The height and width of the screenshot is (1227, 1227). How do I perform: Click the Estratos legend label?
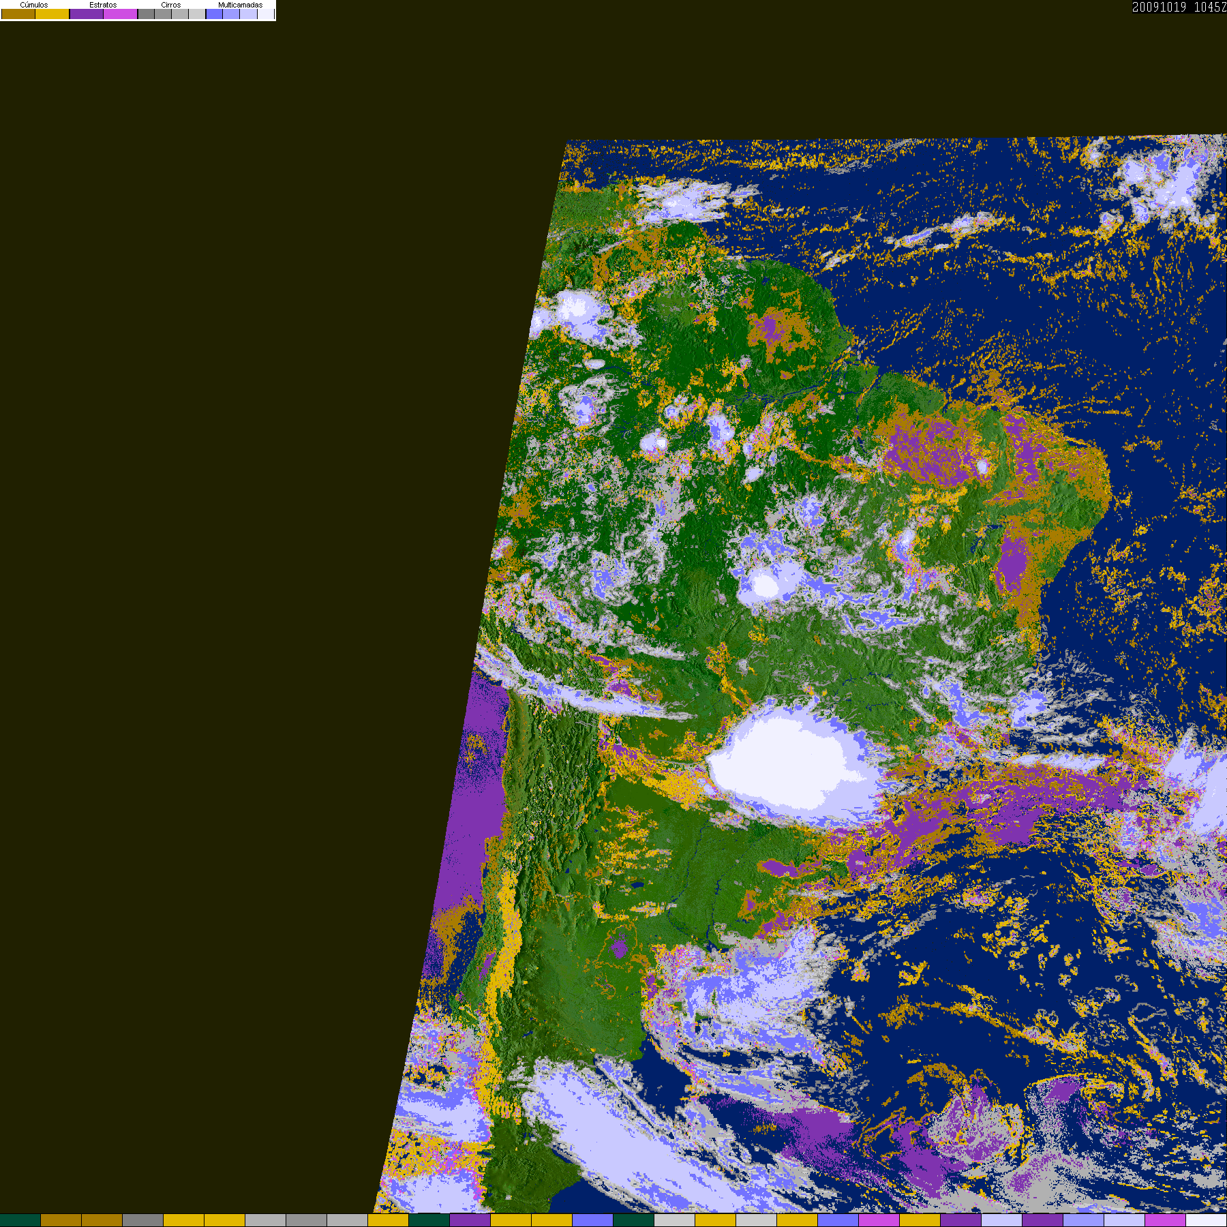point(103,5)
